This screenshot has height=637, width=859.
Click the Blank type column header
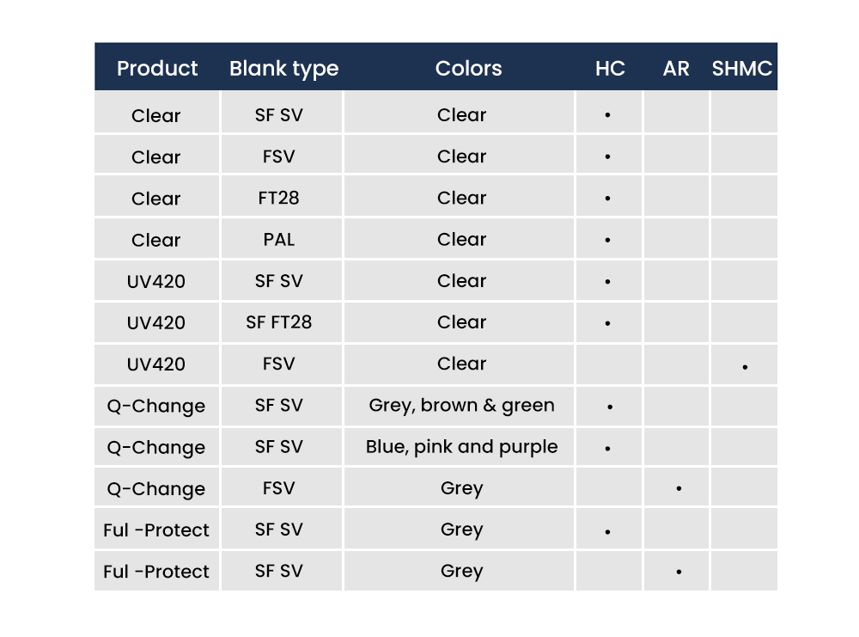283,69
